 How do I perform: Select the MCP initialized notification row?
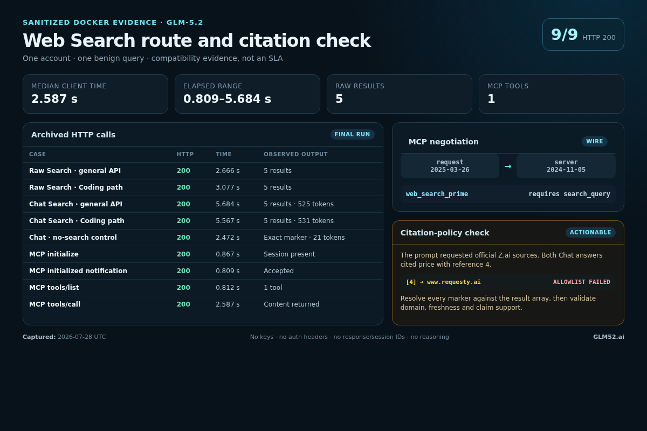coord(203,271)
